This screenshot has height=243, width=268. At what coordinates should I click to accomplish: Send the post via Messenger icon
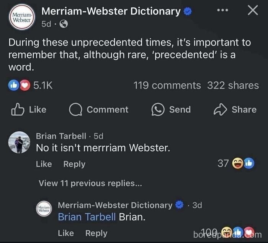[x=171, y=109]
